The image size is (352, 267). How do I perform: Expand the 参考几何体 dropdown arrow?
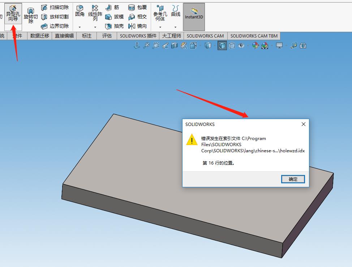point(160,27)
